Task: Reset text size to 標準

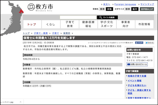Action: coord(127,9)
